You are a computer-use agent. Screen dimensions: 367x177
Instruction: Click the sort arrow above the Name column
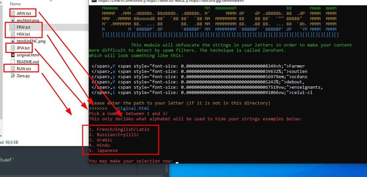pyautogui.click(x=51, y=1)
